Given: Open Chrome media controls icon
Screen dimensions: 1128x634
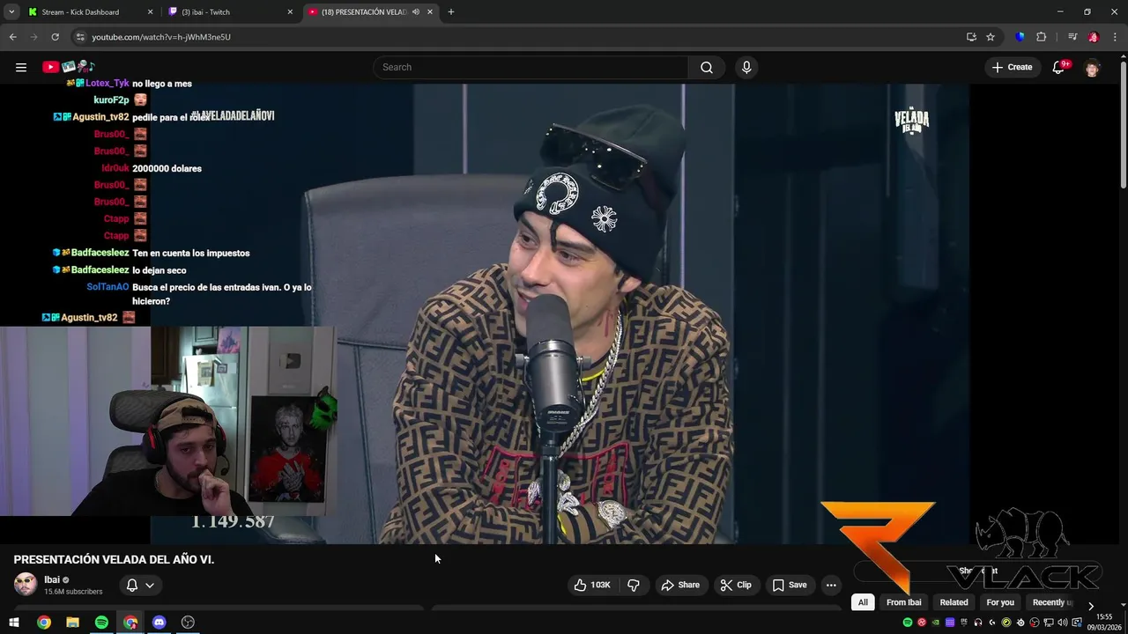Looking at the screenshot, I should 1072,37.
